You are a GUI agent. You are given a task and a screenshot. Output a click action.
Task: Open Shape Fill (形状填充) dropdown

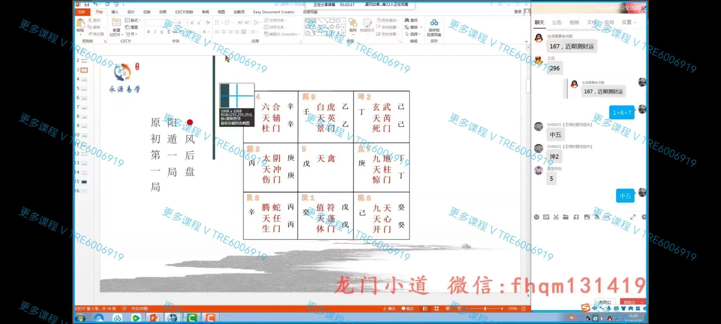click(x=388, y=20)
